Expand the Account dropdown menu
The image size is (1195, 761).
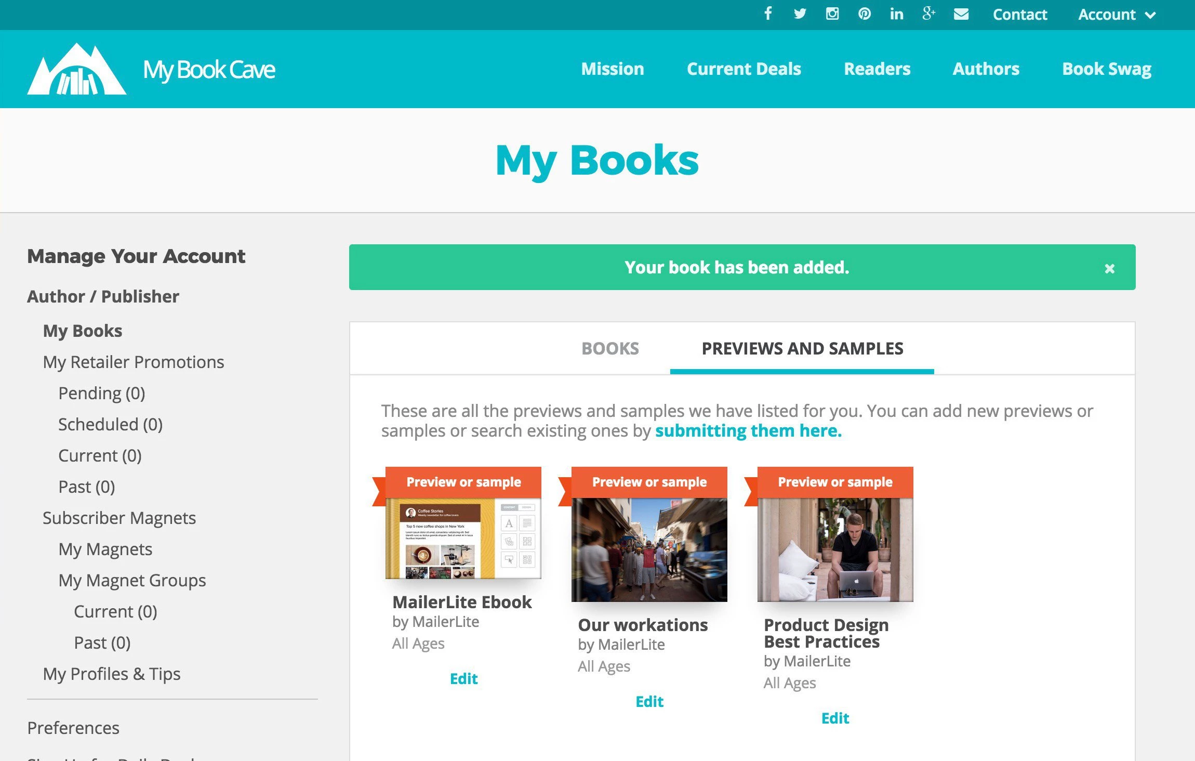[x=1117, y=15]
